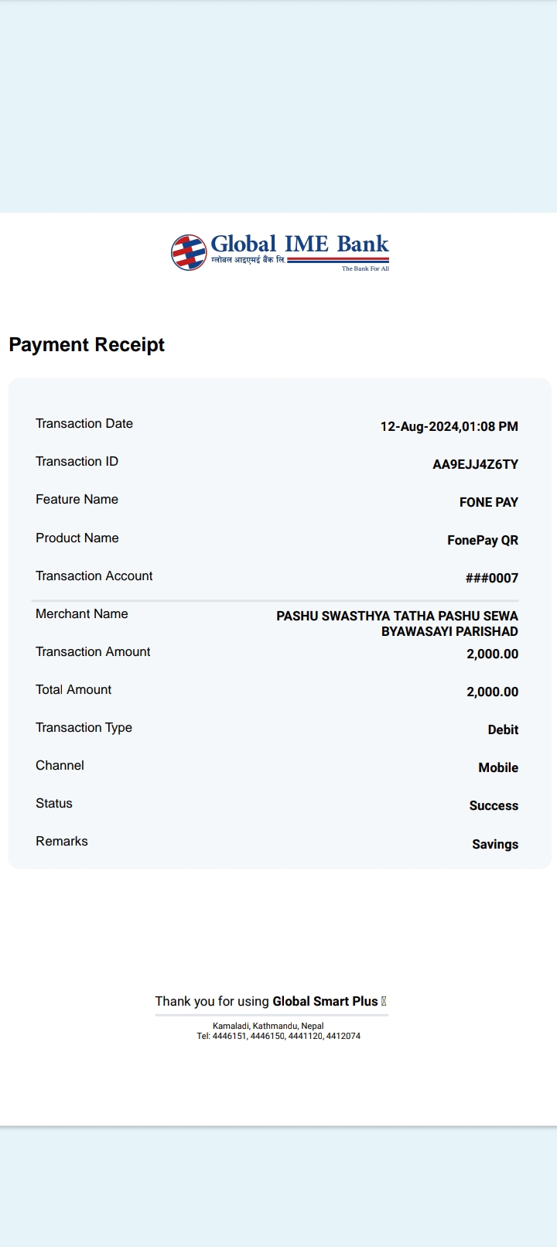Click the Total Amount value 2,000.00
Screen dimensions: 557x1247
(x=492, y=692)
